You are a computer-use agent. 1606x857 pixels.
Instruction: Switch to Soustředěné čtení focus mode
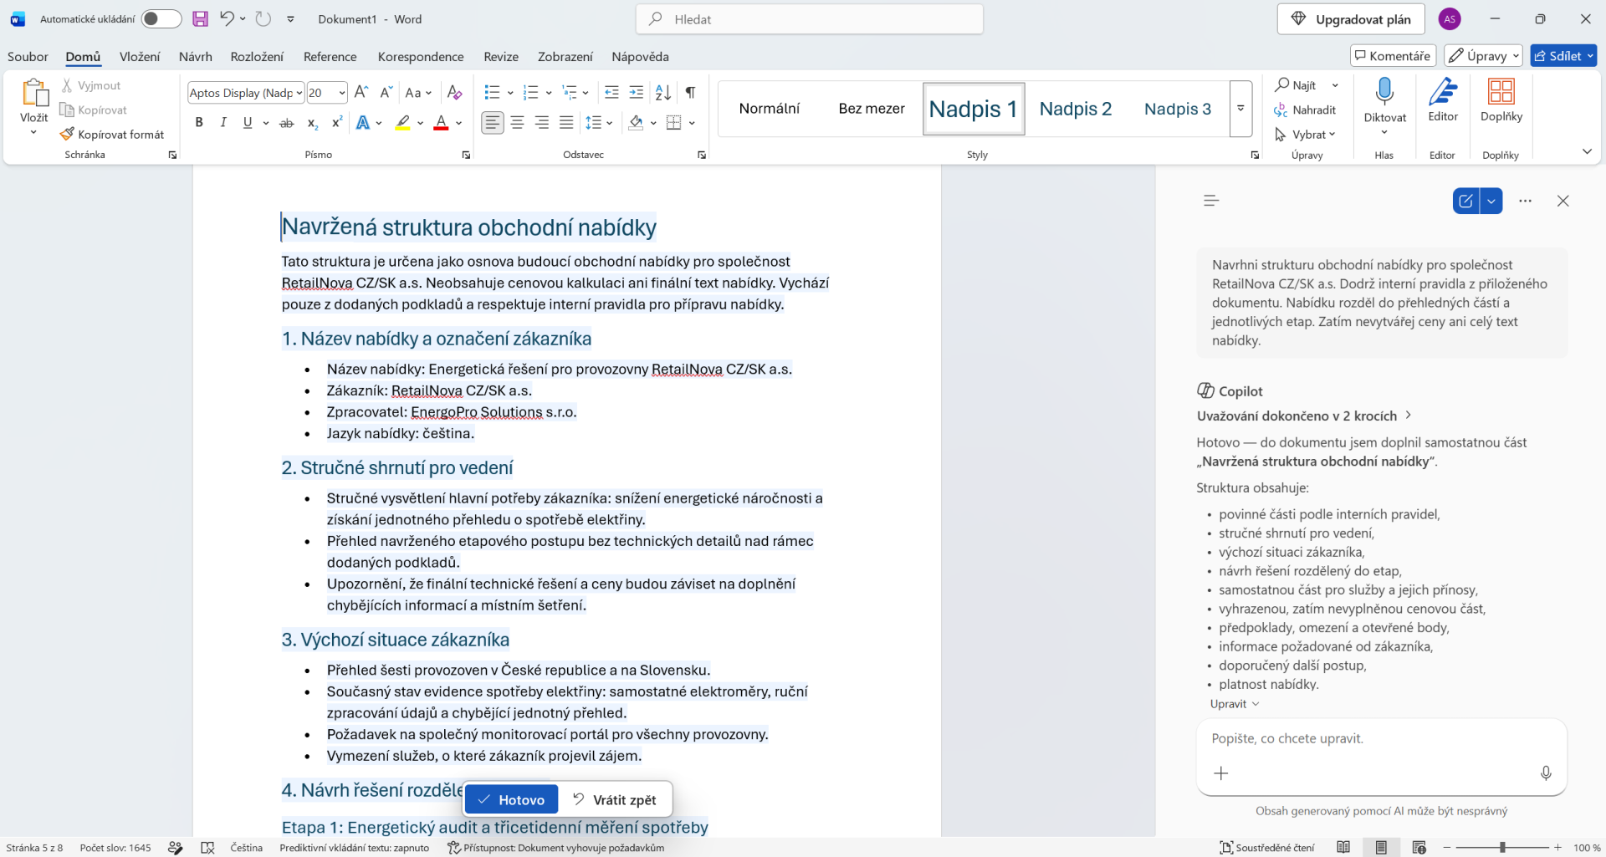[x=1266, y=848]
